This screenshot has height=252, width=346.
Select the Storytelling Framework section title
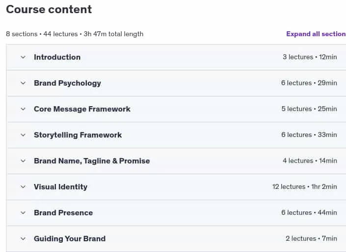point(78,135)
